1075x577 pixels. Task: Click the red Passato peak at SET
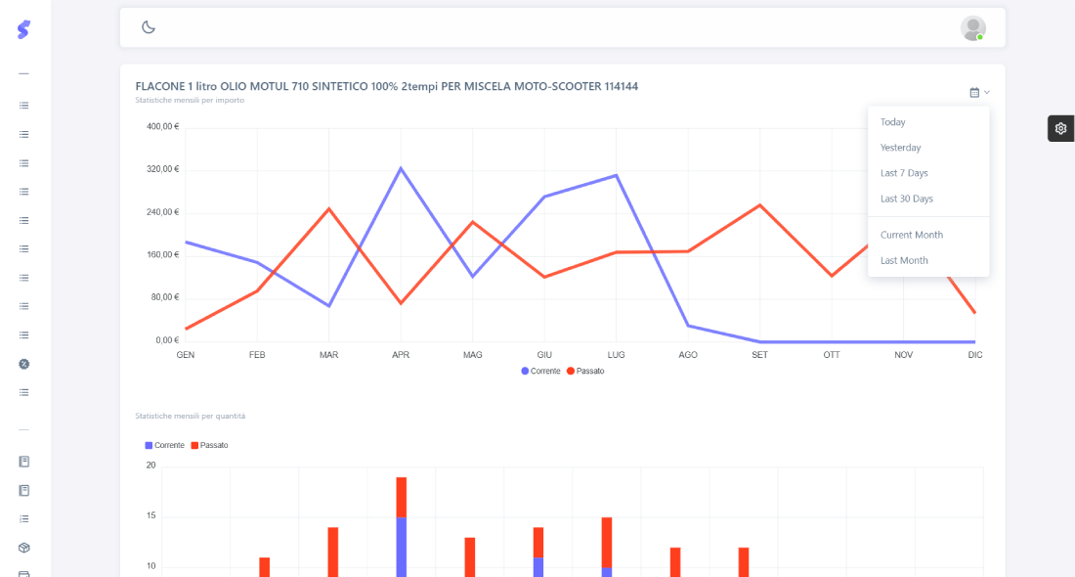759,205
